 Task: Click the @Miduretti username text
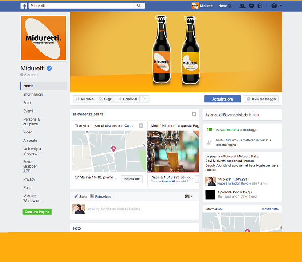(x=29, y=75)
